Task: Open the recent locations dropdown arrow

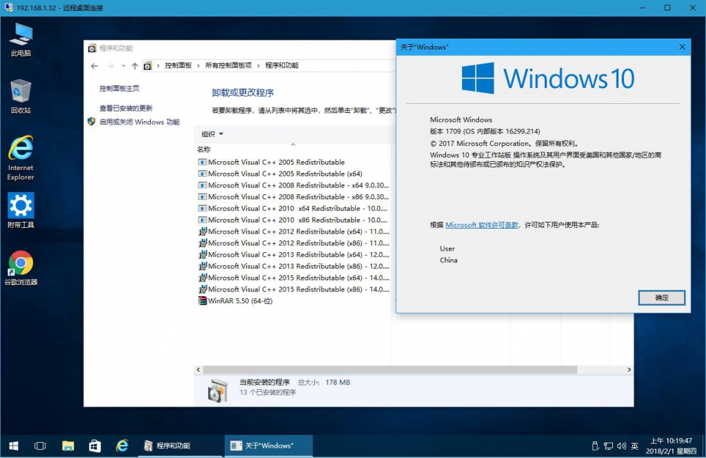Action: (123, 66)
